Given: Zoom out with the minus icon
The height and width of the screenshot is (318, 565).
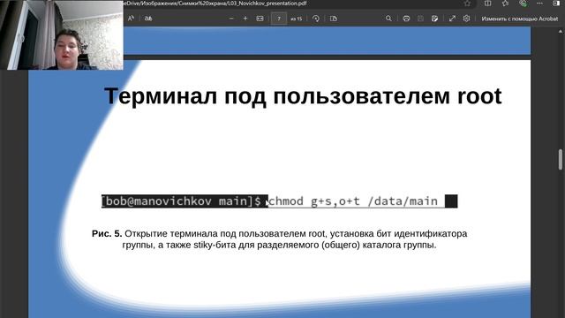Looking at the screenshot, I should [x=231, y=19].
